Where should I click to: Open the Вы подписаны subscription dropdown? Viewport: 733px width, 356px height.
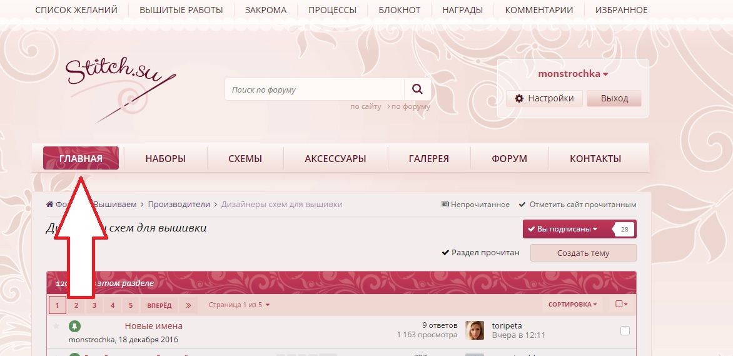pos(563,229)
